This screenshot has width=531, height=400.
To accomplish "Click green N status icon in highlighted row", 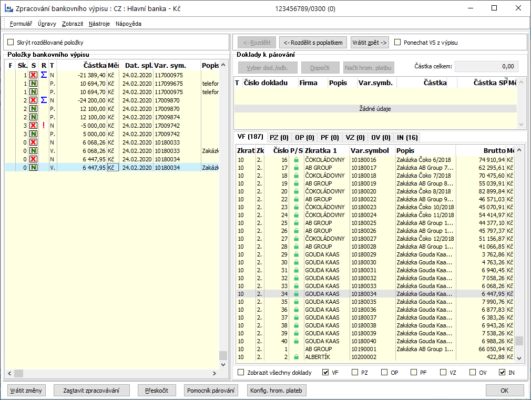I will [33, 168].
